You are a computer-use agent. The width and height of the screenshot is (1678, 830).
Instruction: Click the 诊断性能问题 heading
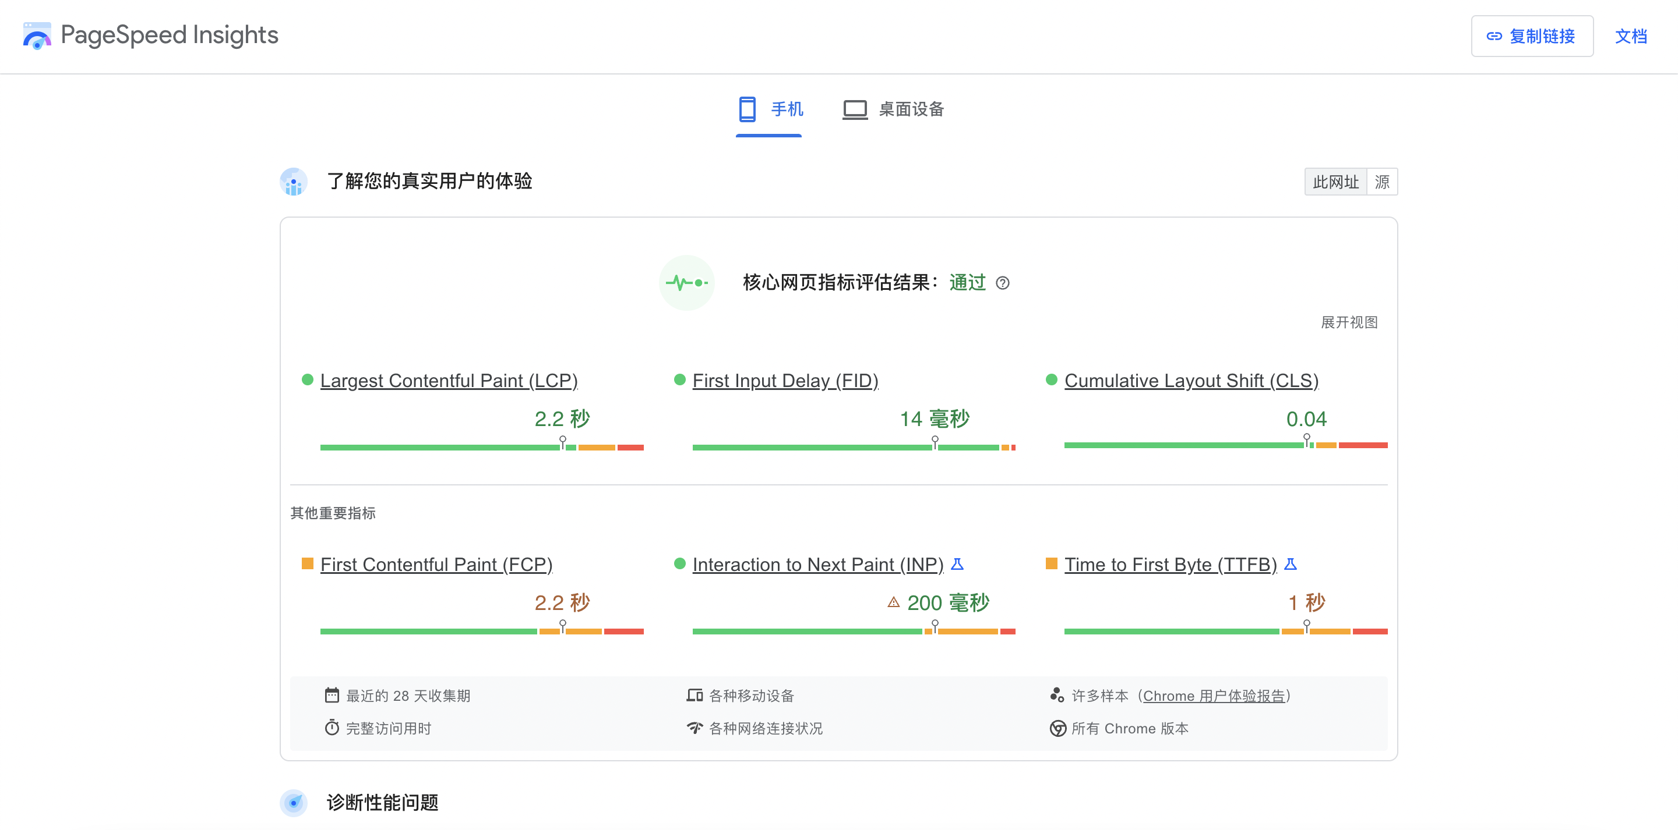coord(382,803)
